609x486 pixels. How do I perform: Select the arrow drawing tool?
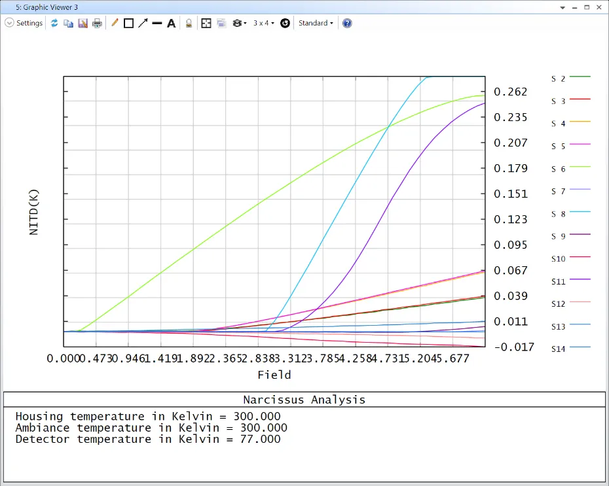click(143, 23)
